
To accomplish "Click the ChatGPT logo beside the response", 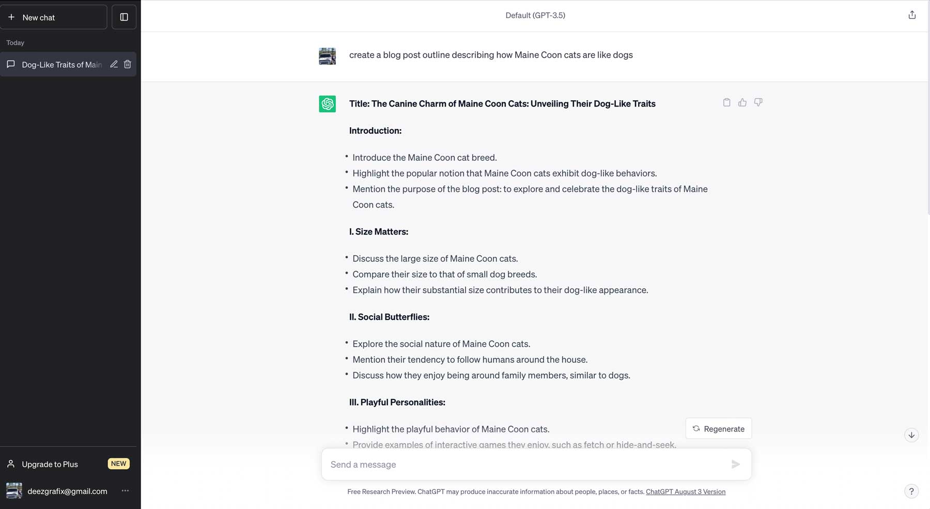I will pyautogui.click(x=327, y=103).
